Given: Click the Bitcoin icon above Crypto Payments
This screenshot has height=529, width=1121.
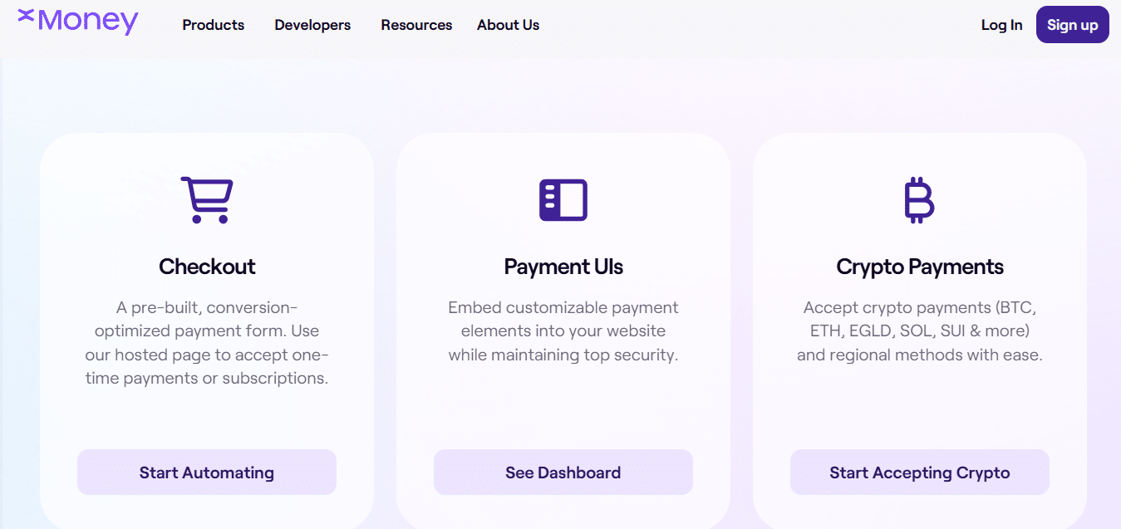Looking at the screenshot, I should [919, 200].
